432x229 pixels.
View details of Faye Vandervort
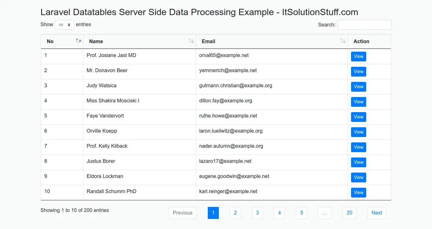click(x=358, y=117)
